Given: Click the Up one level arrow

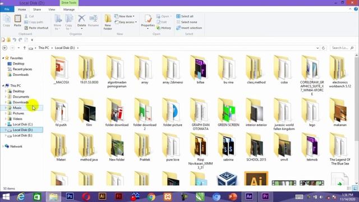Looking at the screenshot, I should click(x=25, y=48).
